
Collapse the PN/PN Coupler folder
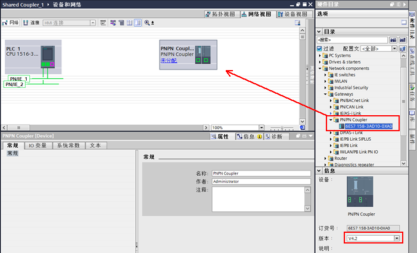[331, 119]
